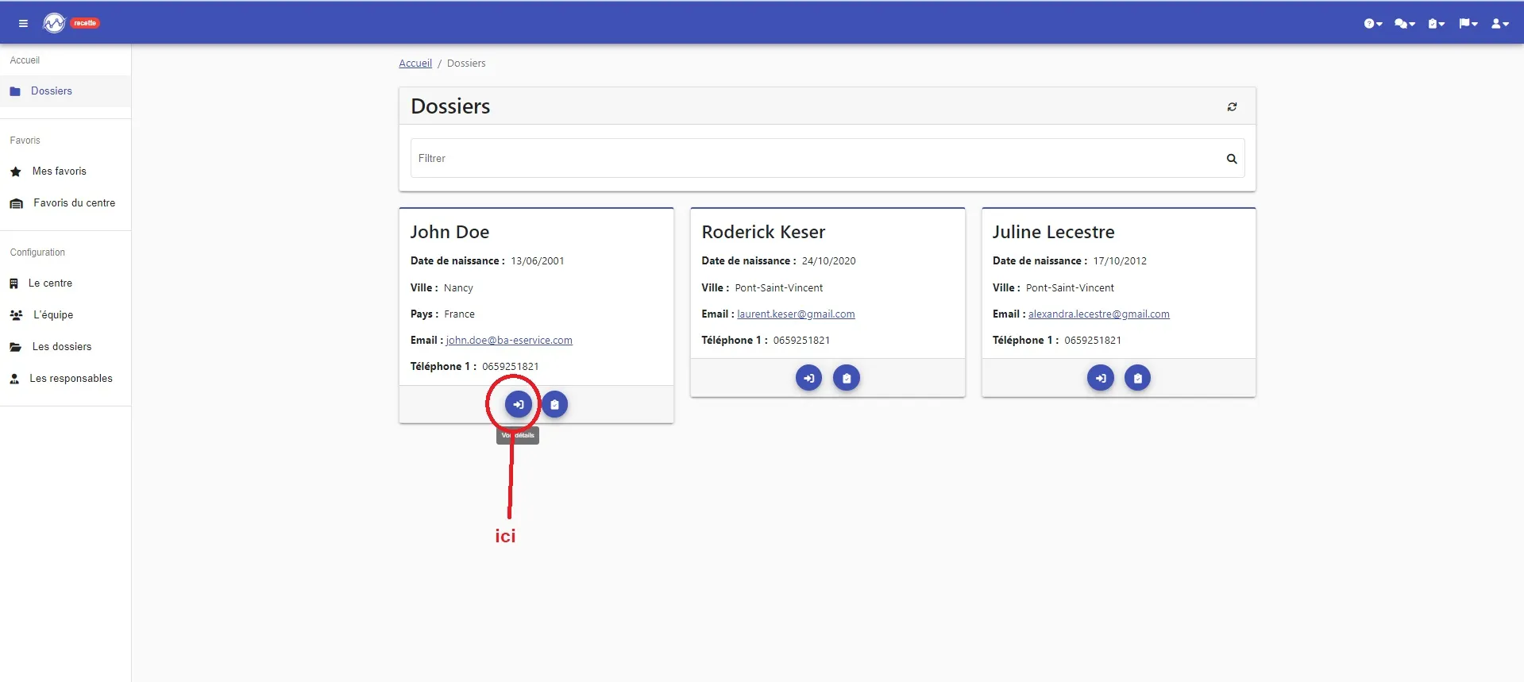Screen dimensions: 1524x682
Task: Open John Doe's dossier details arrow button
Action: coord(519,405)
